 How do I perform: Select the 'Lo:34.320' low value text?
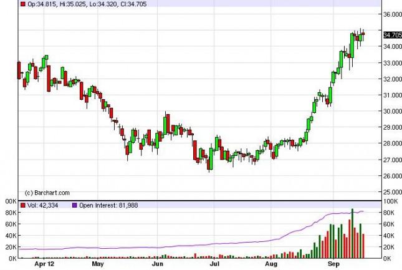click(x=103, y=4)
